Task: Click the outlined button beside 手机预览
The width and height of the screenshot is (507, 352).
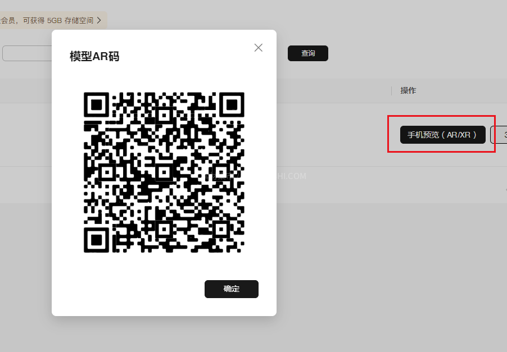Action: tap(499, 135)
